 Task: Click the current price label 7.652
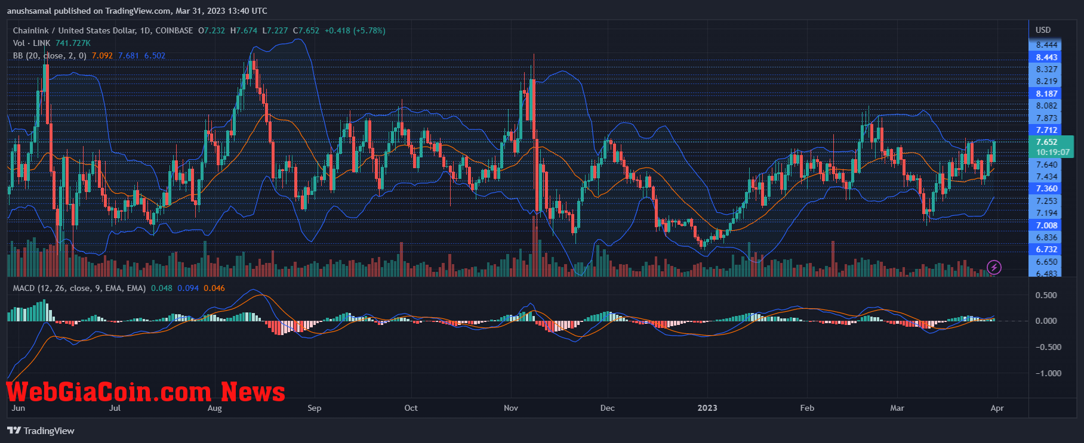coord(1046,142)
